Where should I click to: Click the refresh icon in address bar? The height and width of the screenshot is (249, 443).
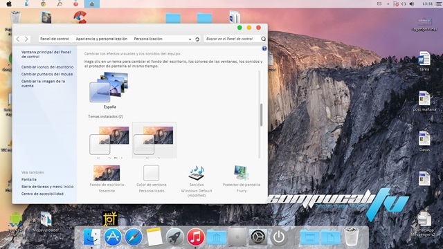pyautogui.click(x=197, y=39)
